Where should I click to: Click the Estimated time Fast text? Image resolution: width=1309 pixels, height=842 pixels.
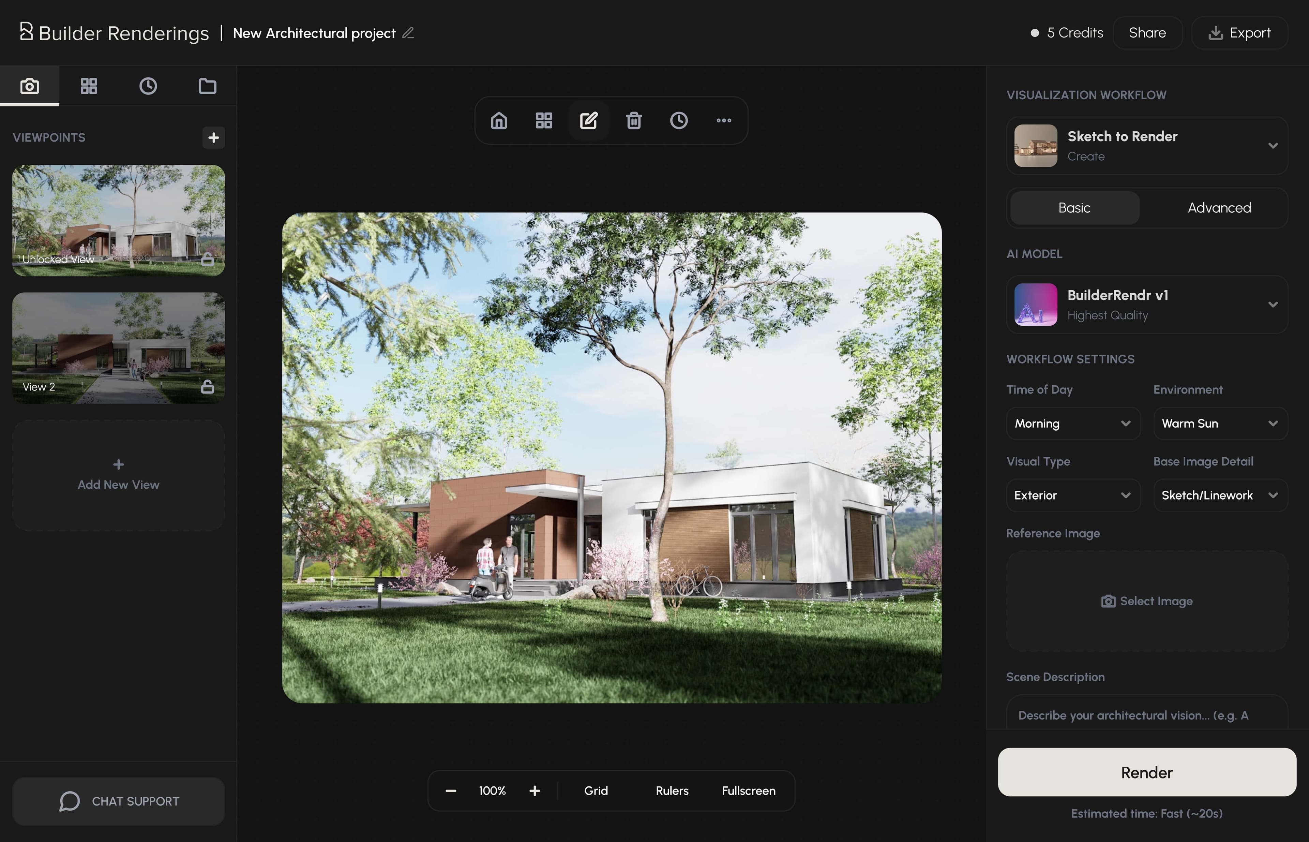tap(1147, 814)
